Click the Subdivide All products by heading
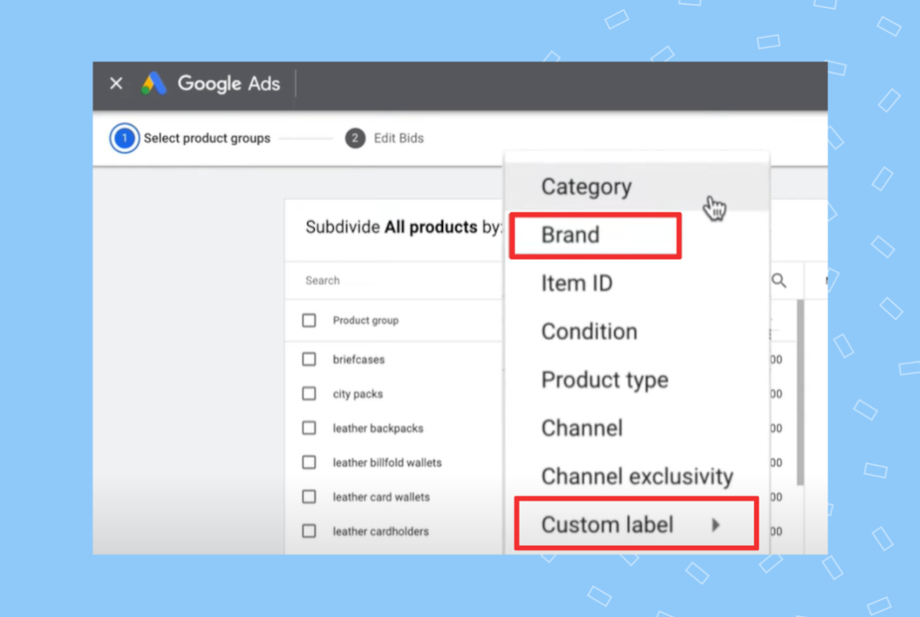Viewport: 920px width, 617px height. 404,227
